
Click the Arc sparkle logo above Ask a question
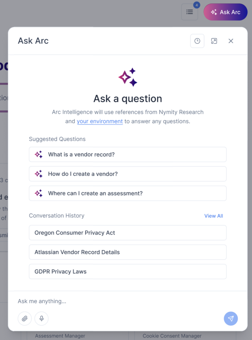click(x=127, y=76)
